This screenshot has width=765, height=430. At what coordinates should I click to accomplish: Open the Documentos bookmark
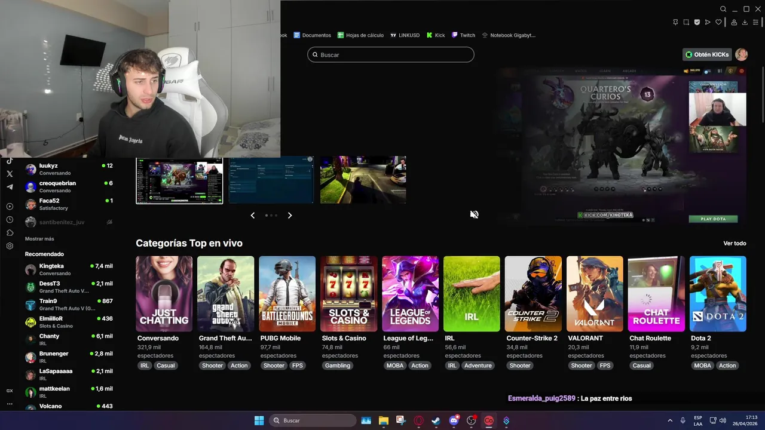click(x=312, y=35)
